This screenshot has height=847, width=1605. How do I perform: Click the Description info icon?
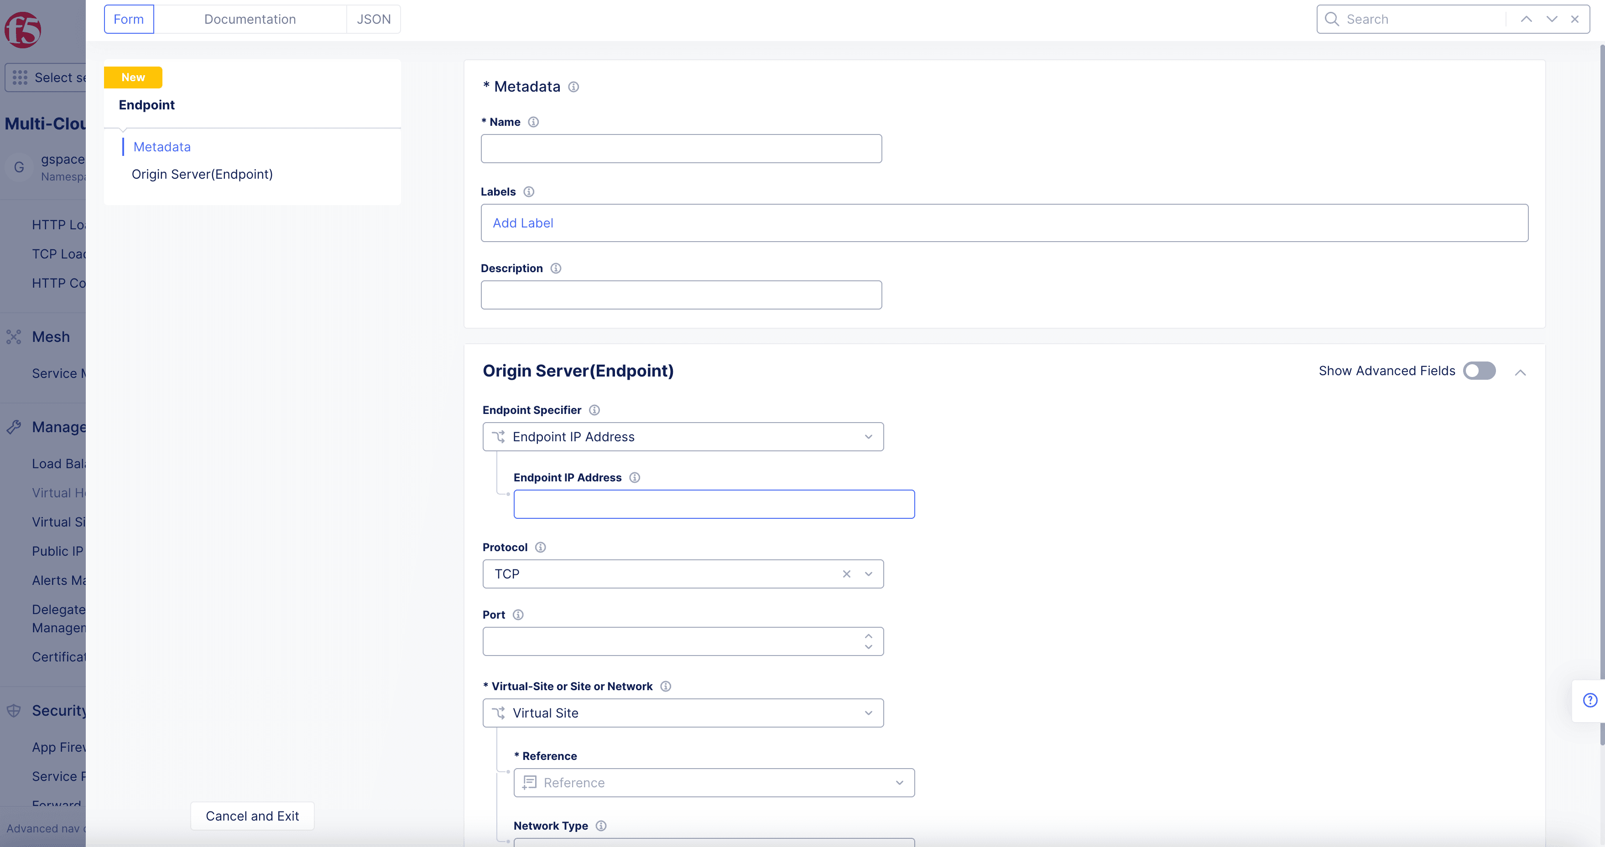point(556,269)
